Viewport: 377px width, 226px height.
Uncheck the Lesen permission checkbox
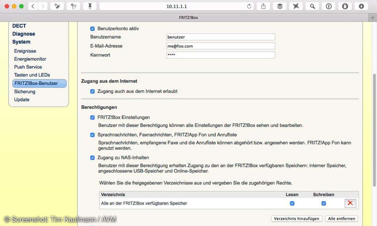(x=292, y=203)
